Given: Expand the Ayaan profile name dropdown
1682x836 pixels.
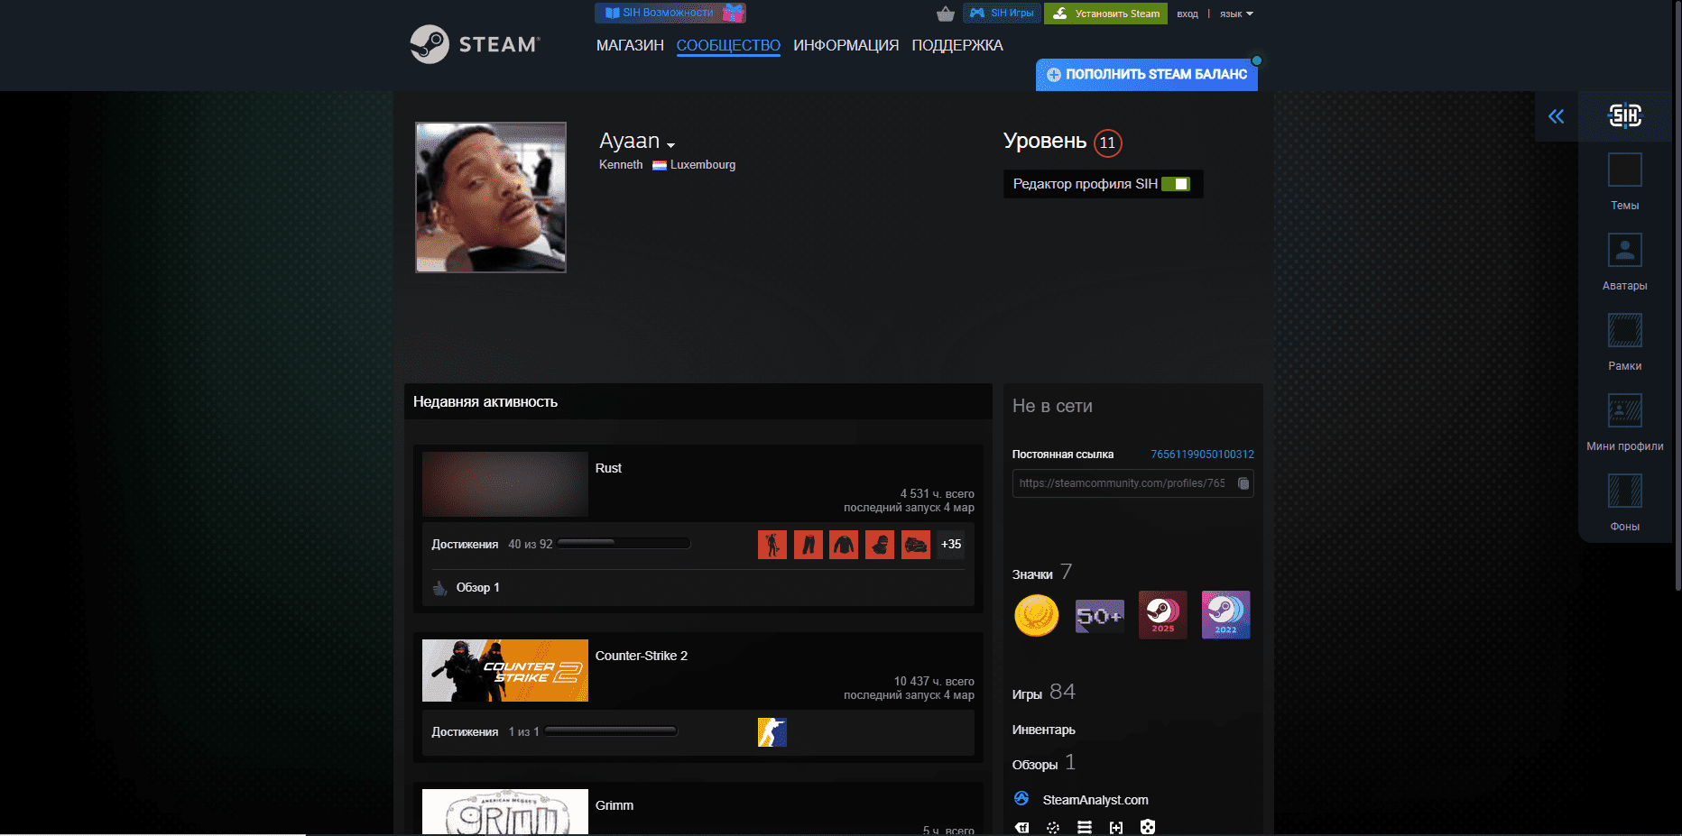Looking at the screenshot, I should coord(672,143).
